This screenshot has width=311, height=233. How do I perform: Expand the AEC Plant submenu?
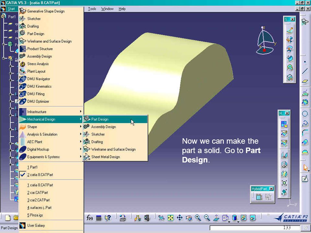click(x=51, y=142)
